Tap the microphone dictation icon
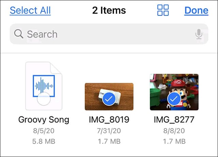Screen dimensions: 218x157 [199, 34]
